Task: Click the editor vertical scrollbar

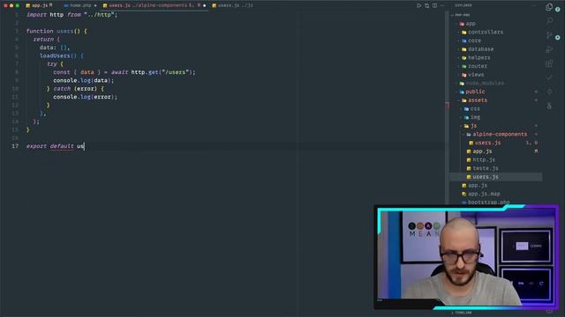Action: click(x=448, y=107)
